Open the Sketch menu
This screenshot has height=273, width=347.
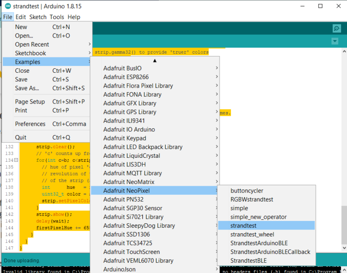coord(38,17)
